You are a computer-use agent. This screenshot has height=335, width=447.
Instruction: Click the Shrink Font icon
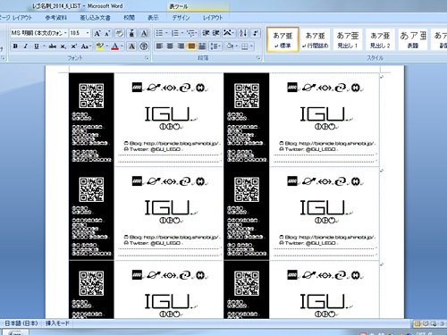coord(107,33)
